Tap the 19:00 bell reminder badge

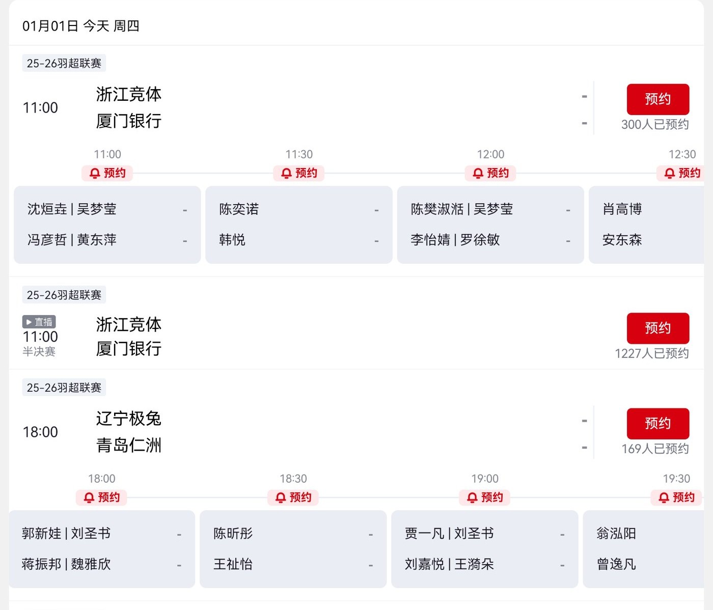tap(485, 497)
